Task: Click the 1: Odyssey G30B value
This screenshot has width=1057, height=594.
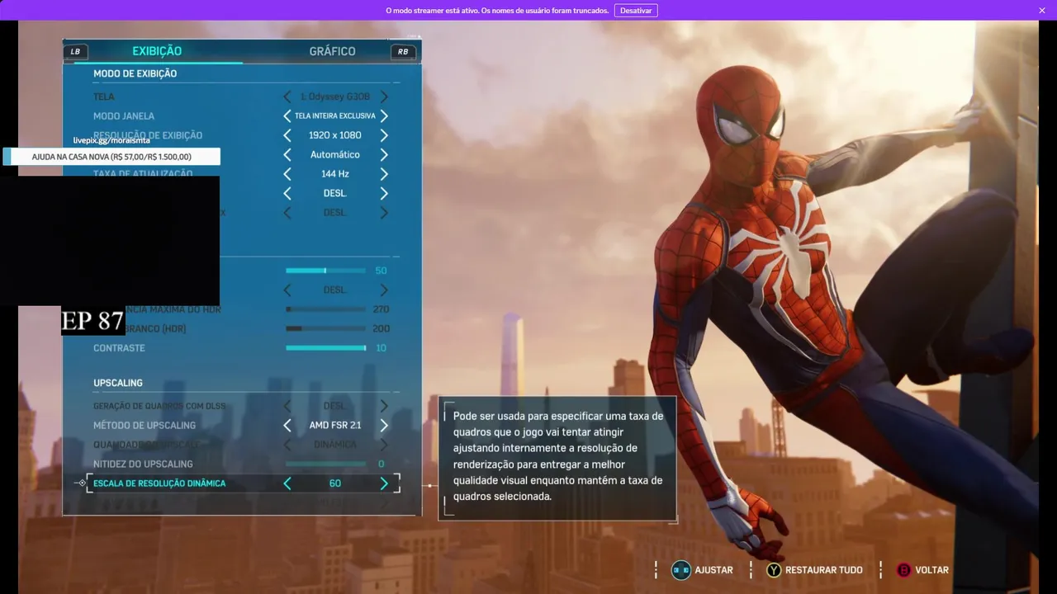Action: pyautogui.click(x=335, y=97)
